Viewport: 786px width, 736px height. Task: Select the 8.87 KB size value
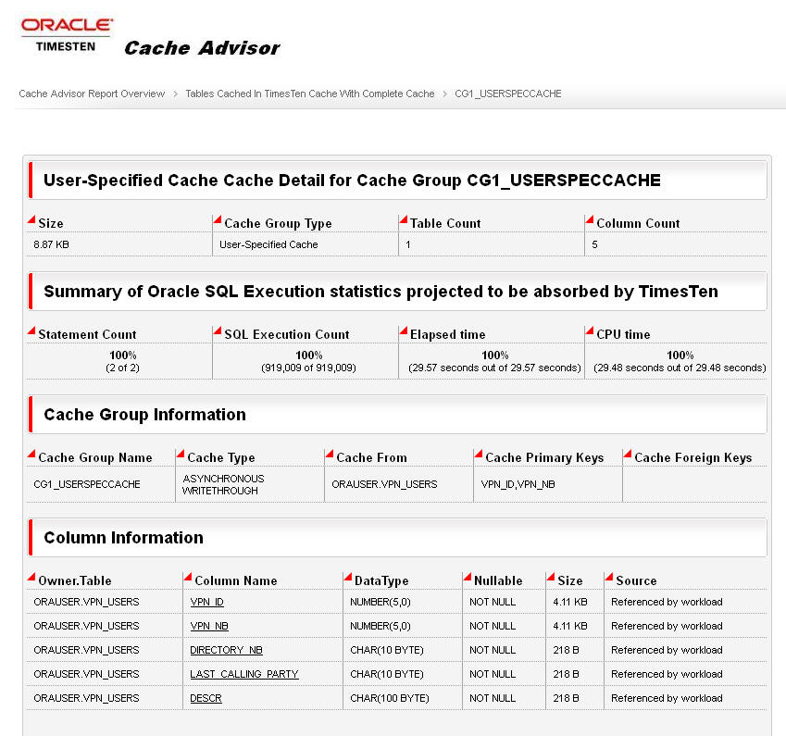pyautogui.click(x=51, y=244)
